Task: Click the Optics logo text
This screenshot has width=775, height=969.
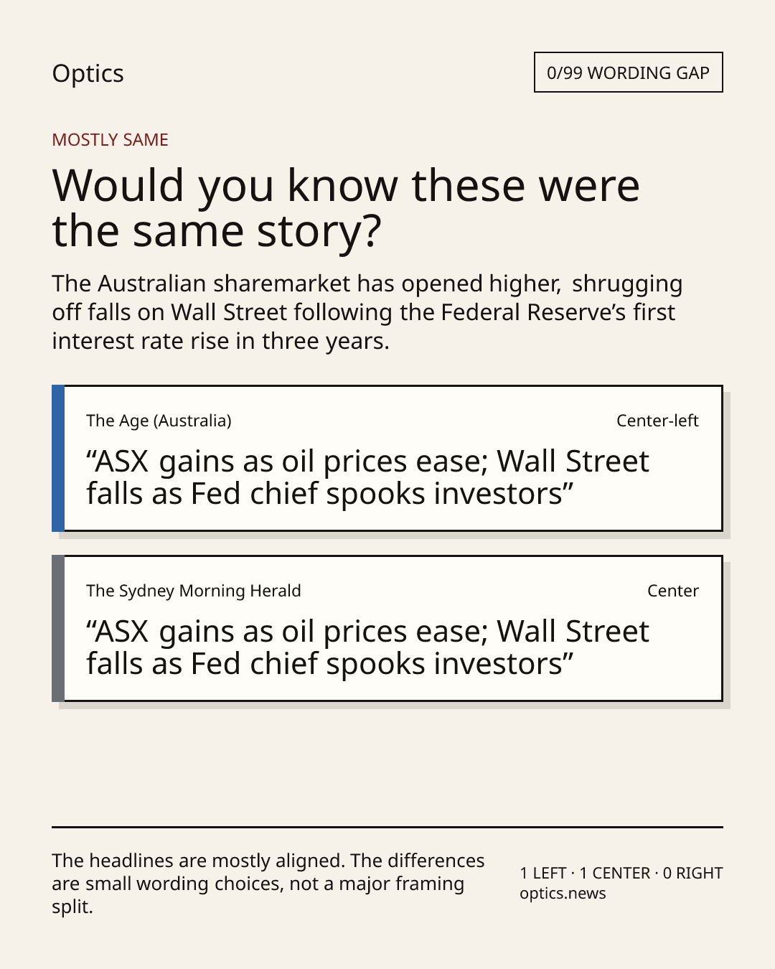Action: point(88,74)
